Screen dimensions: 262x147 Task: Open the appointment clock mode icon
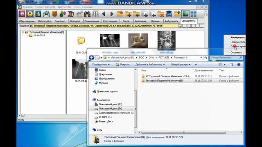[x=22, y=14]
